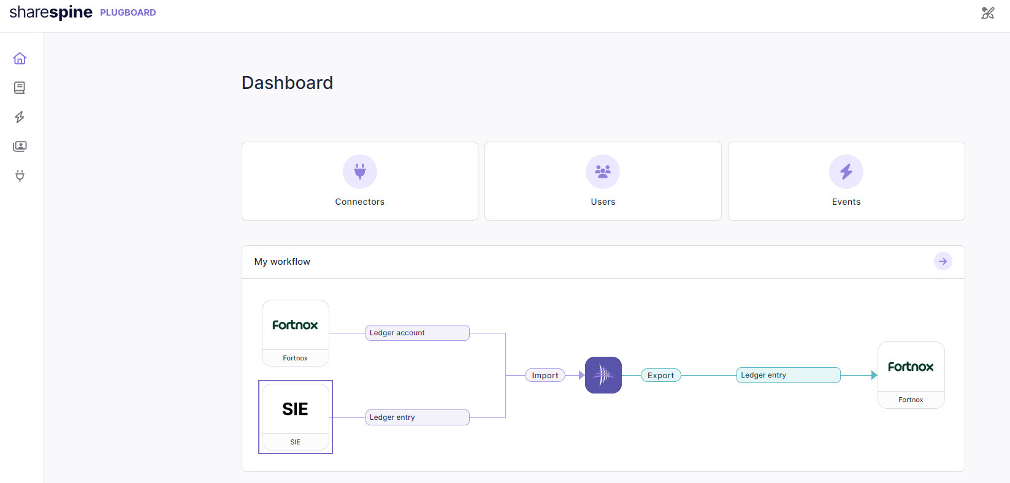
Task: Click the purple Ledger entry import label
Action: pos(418,417)
